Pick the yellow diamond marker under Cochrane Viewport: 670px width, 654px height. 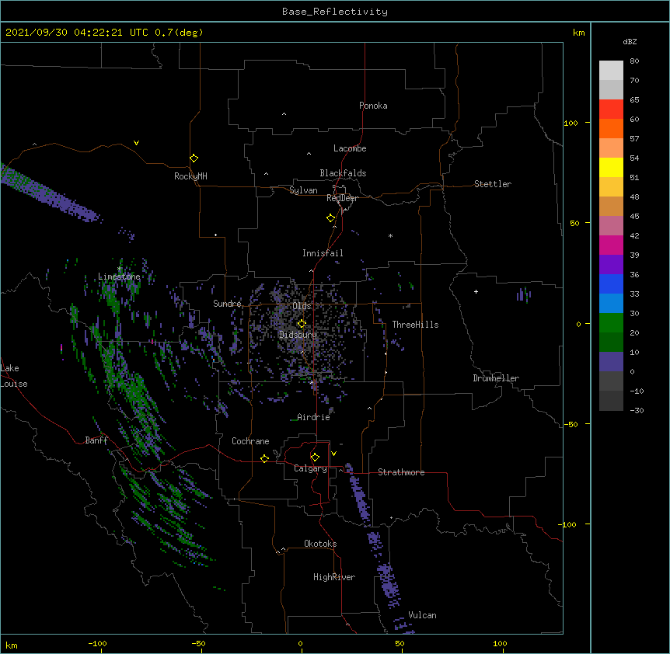point(264,458)
